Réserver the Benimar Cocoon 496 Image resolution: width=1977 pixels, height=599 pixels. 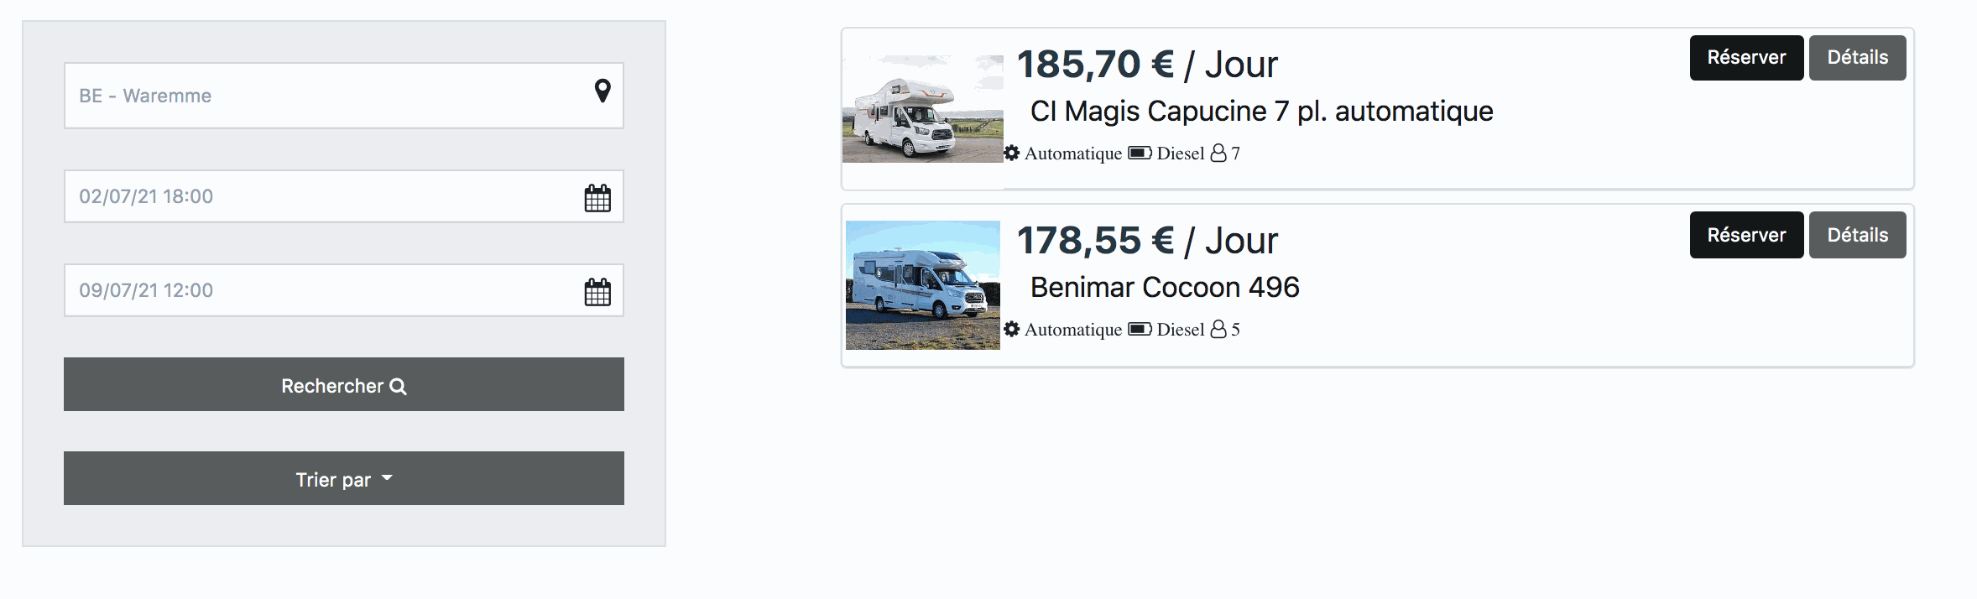1746,235
